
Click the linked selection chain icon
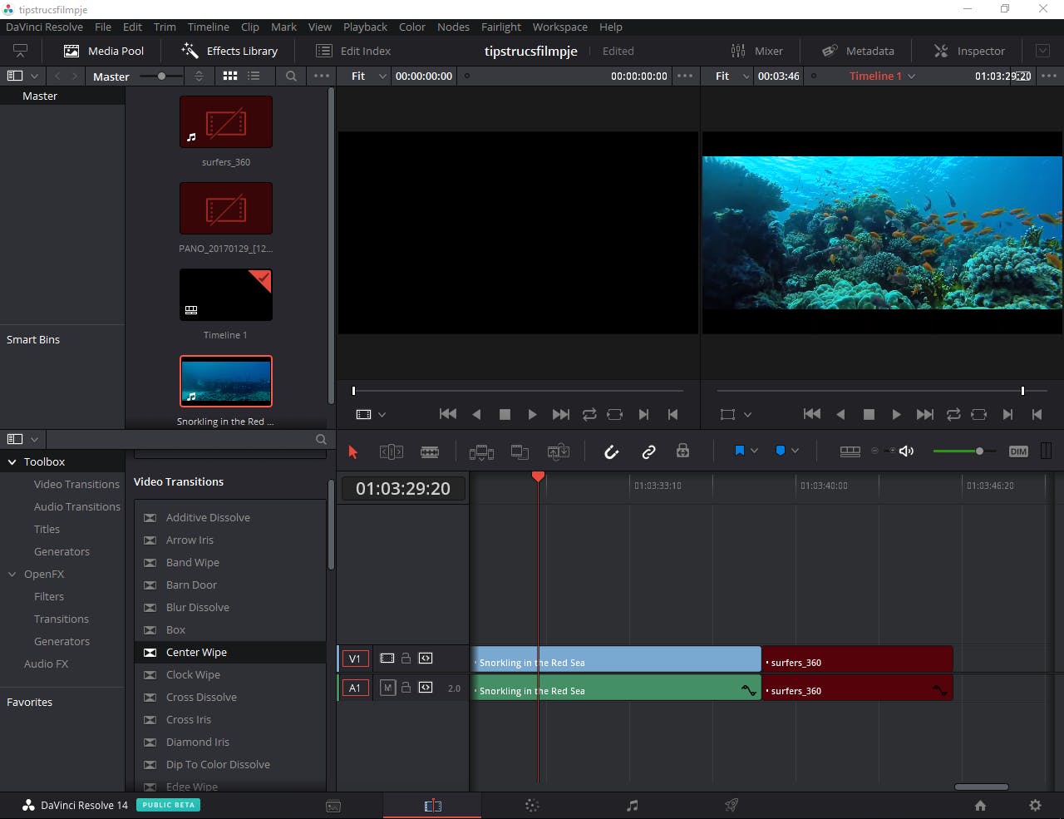[648, 451]
